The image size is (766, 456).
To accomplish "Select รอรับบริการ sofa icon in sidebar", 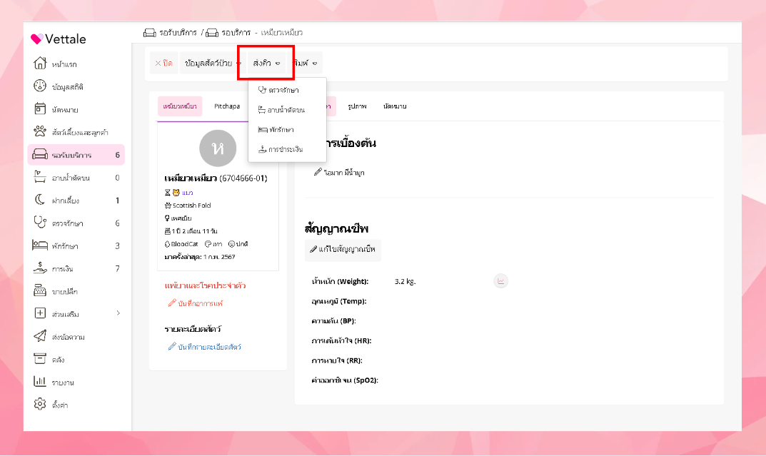I will click(x=40, y=155).
